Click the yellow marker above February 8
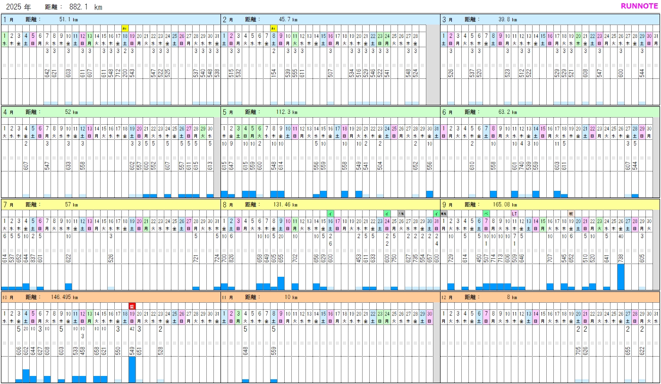The image size is (661, 384). (x=274, y=28)
